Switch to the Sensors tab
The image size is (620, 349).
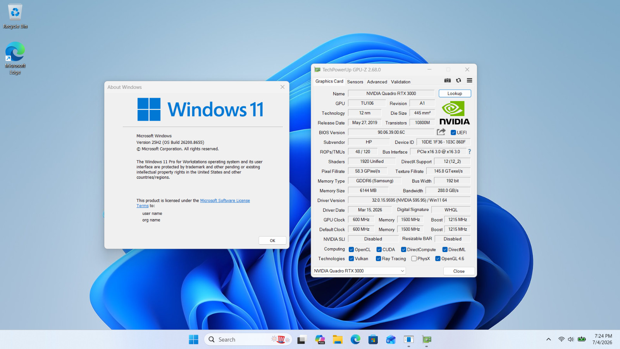355,82
